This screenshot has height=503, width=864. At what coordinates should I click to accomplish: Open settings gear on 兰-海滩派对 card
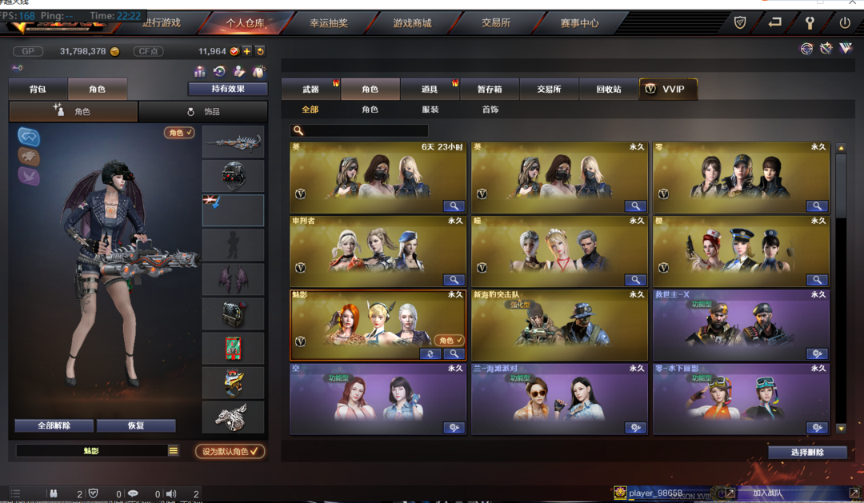(x=635, y=428)
